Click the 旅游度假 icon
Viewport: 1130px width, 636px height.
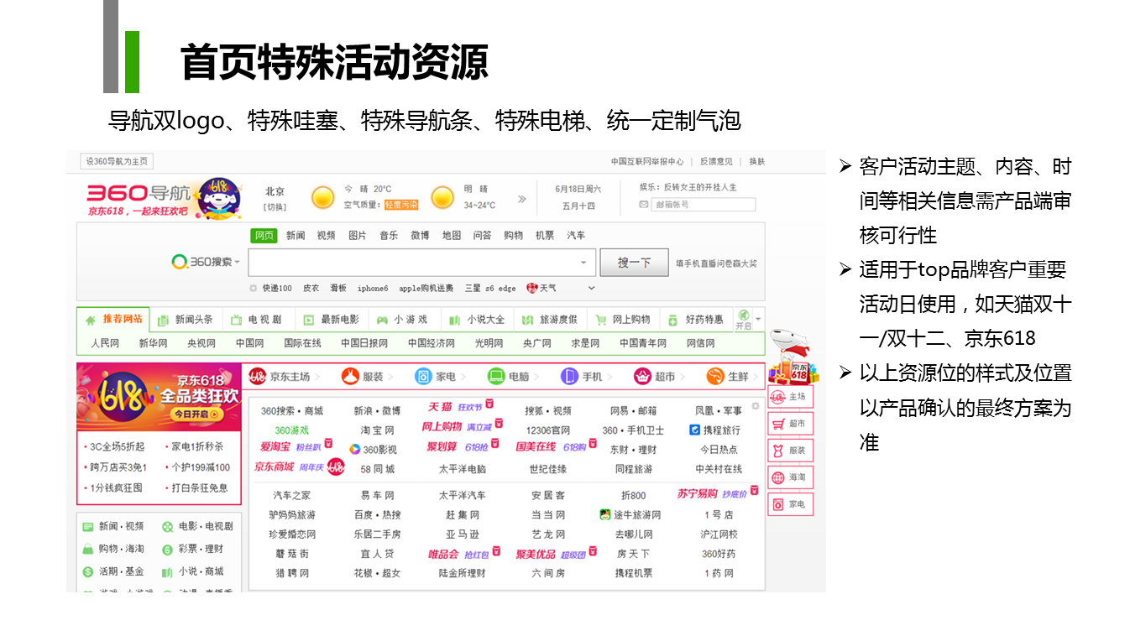tap(527, 320)
